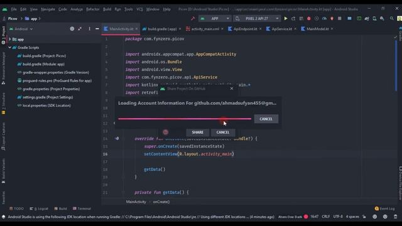Screen dimensions: 402x226
Task: Hide the Project panel with minus icon
Action: coord(97,29)
